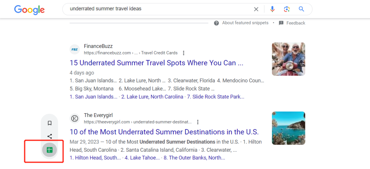Open Google Lens image search

click(x=287, y=9)
